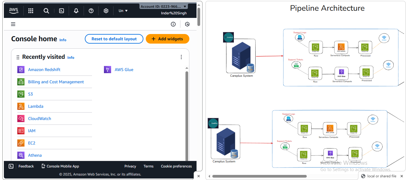Click Reset to default layout button
The height and width of the screenshot is (180, 408).
114,39
